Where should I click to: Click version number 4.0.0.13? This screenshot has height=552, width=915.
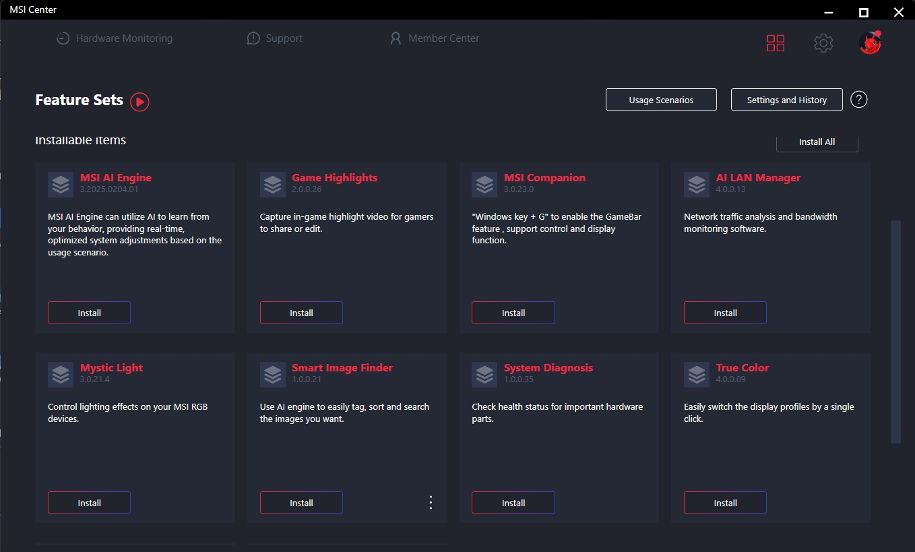coord(731,189)
